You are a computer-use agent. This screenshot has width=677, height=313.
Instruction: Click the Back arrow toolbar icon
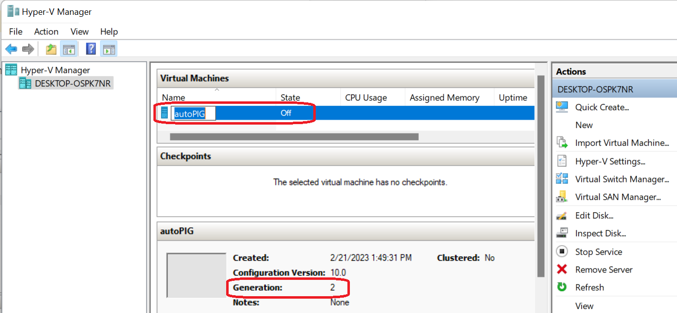point(11,49)
